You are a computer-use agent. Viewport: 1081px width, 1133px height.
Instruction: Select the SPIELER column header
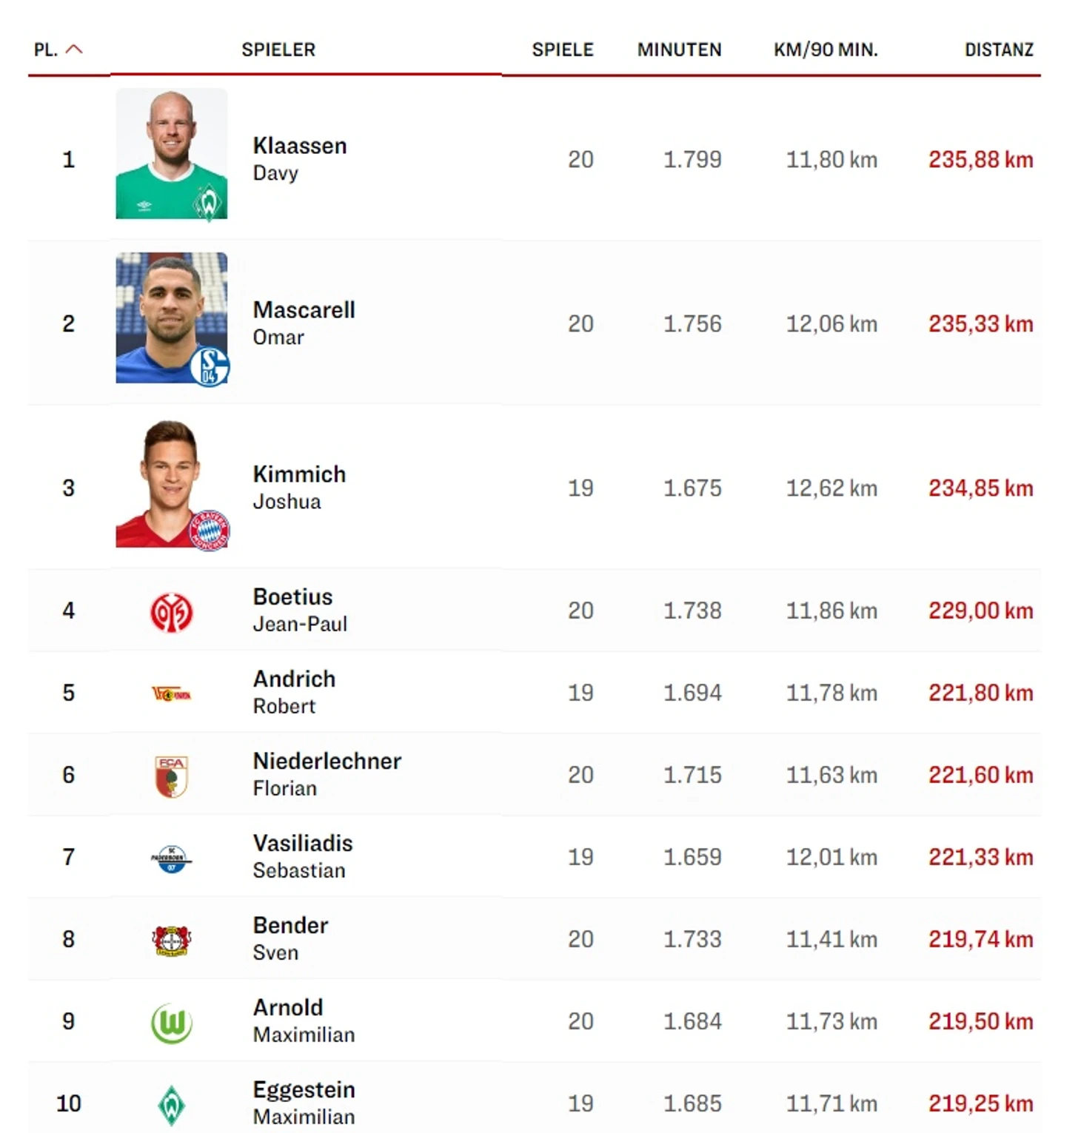pyautogui.click(x=278, y=50)
